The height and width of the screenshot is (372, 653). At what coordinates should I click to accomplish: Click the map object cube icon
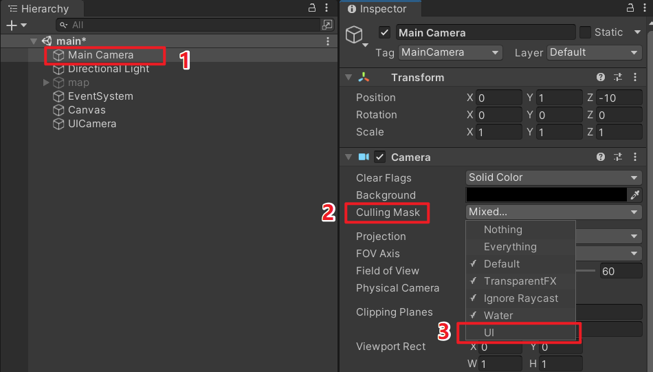[58, 83]
